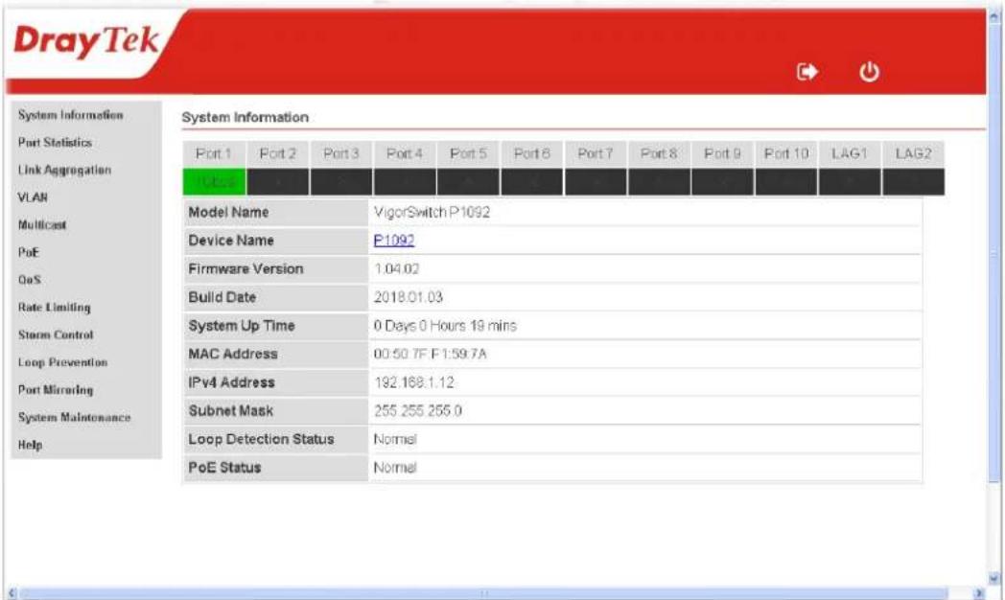The height and width of the screenshot is (600, 1005).
Task: Click Help in the sidebar
Action: click(30, 445)
